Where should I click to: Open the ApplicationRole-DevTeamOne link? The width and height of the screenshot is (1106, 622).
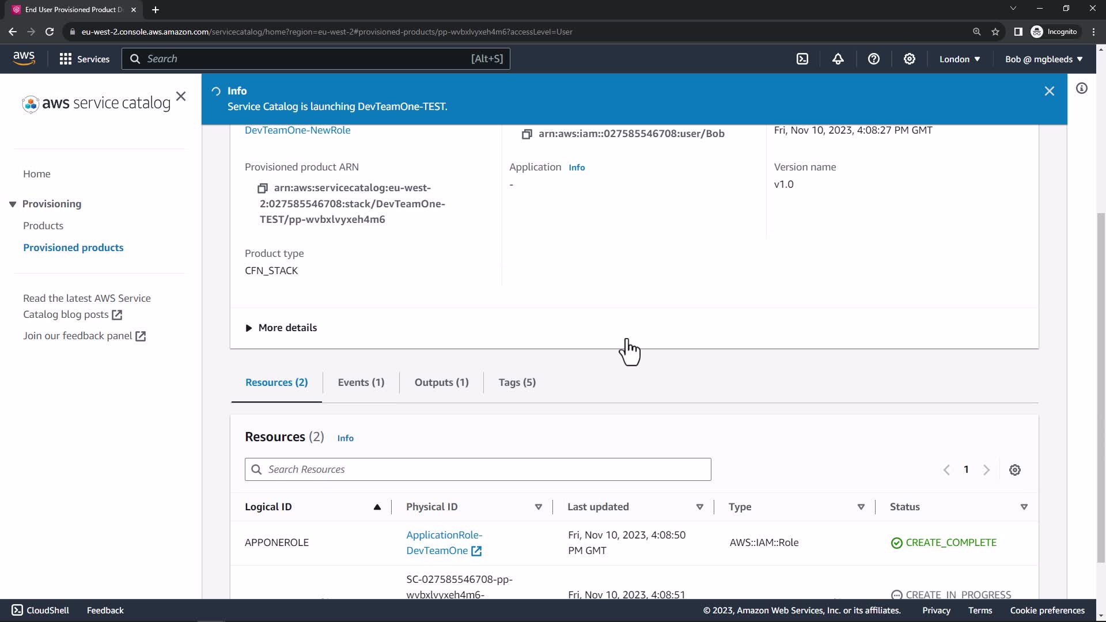(444, 543)
